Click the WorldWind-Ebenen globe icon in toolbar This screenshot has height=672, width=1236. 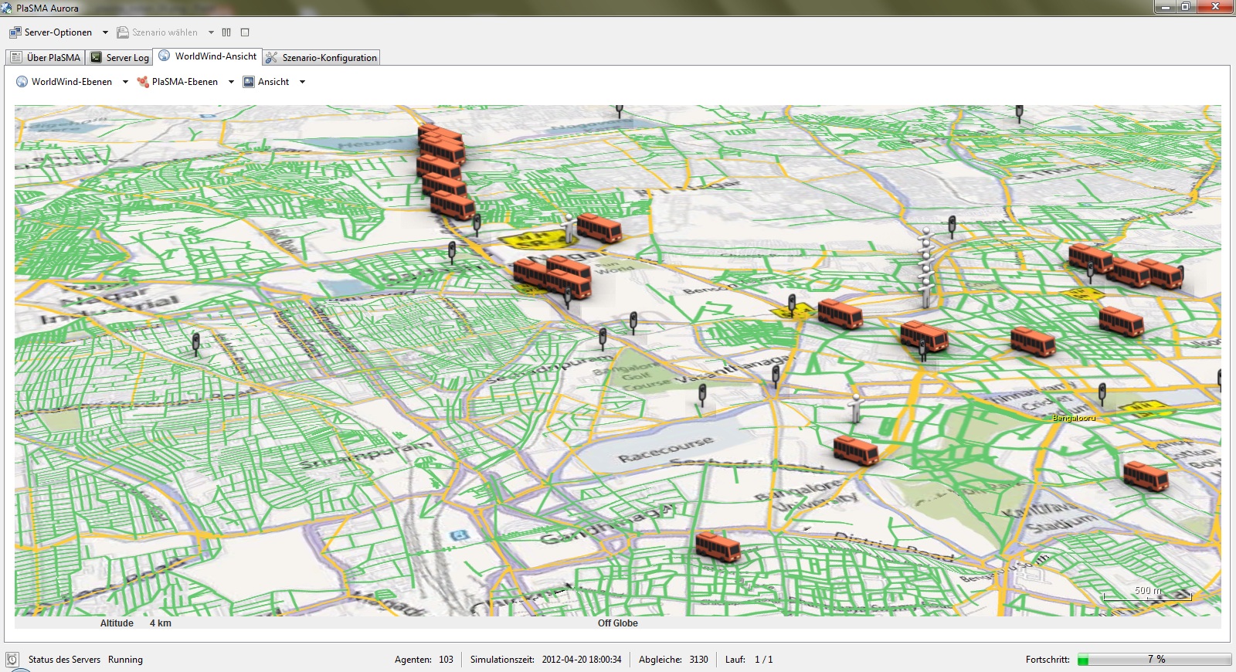22,82
